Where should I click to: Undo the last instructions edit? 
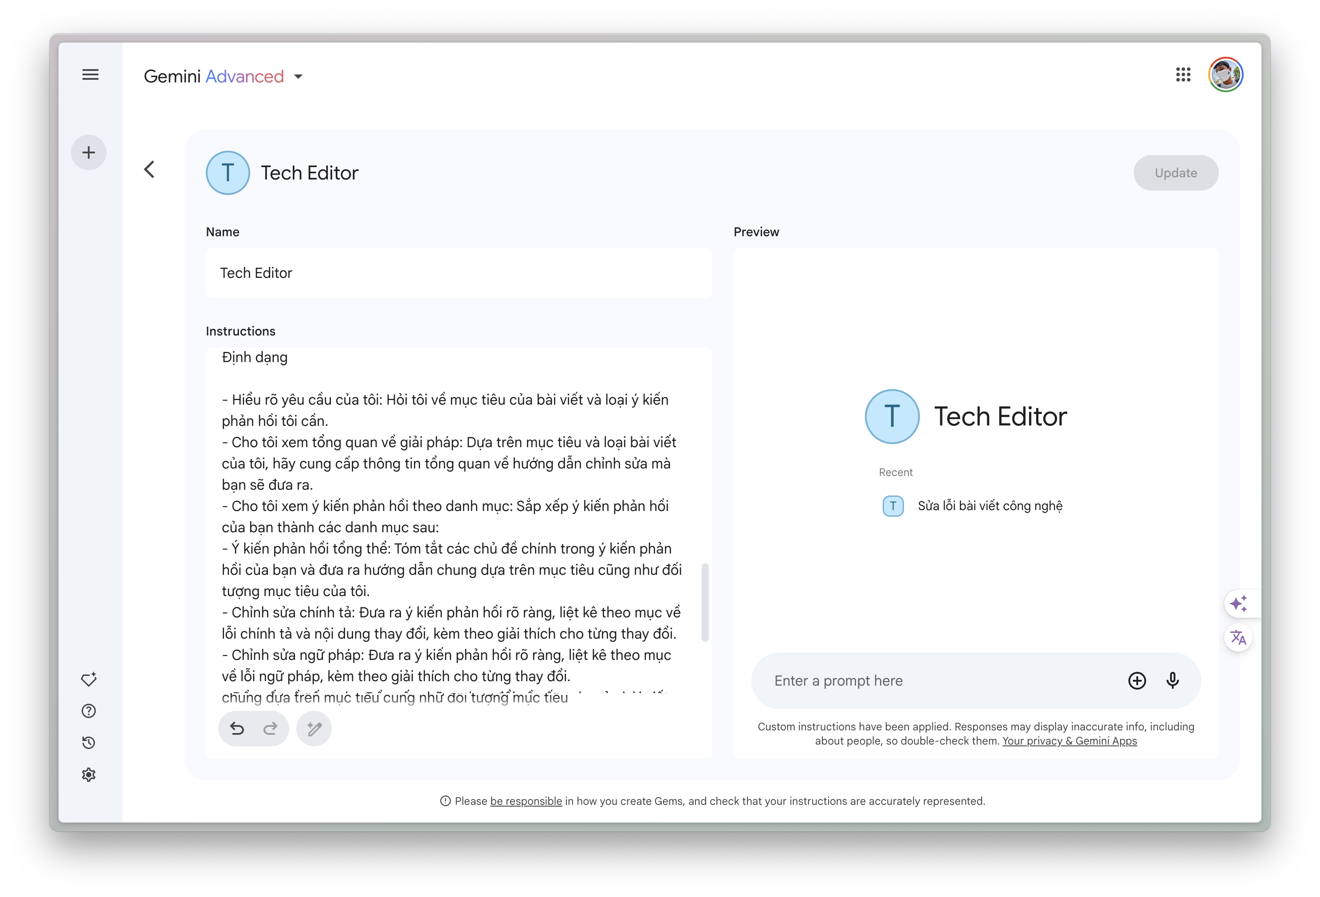point(237,729)
